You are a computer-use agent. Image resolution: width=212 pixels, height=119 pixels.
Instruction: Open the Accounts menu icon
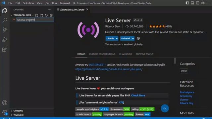click(x=5, y=103)
